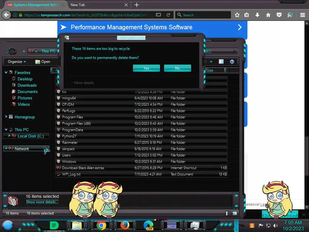Image resolution: width=309 pixels, height=232 pixels.
Task: Collapse the This PC tree node
Action: (x=6, y=129)
